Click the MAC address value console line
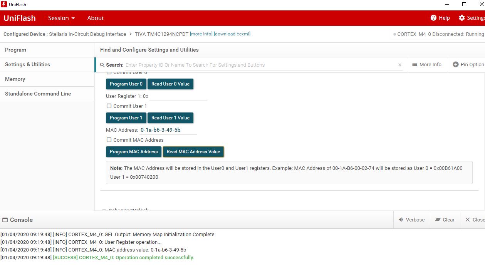Image resolution: width=485 pixels, height=265 pixels. pyautogui.click(x=93, y=250)
